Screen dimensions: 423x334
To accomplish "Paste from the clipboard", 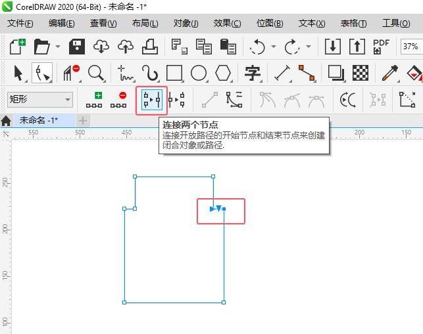I will [x=228, y=47].
